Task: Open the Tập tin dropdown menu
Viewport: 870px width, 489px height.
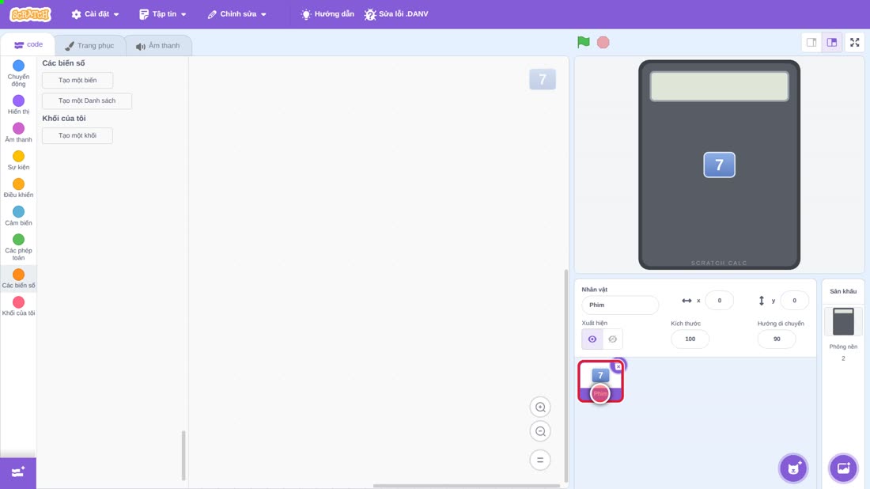Action: pyautogui.click(x=163, y=14)
